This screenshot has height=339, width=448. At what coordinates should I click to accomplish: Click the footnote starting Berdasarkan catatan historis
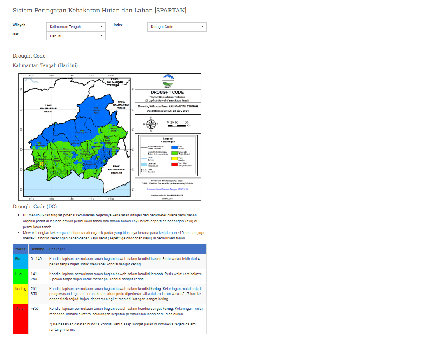(x=122, y=327)
